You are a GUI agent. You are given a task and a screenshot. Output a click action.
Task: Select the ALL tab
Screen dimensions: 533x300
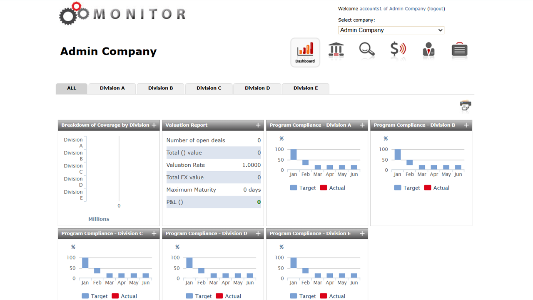point(72,88)
